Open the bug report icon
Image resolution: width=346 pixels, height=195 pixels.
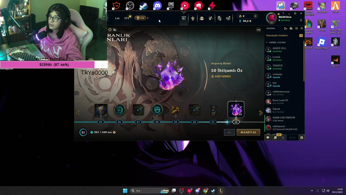302,138
